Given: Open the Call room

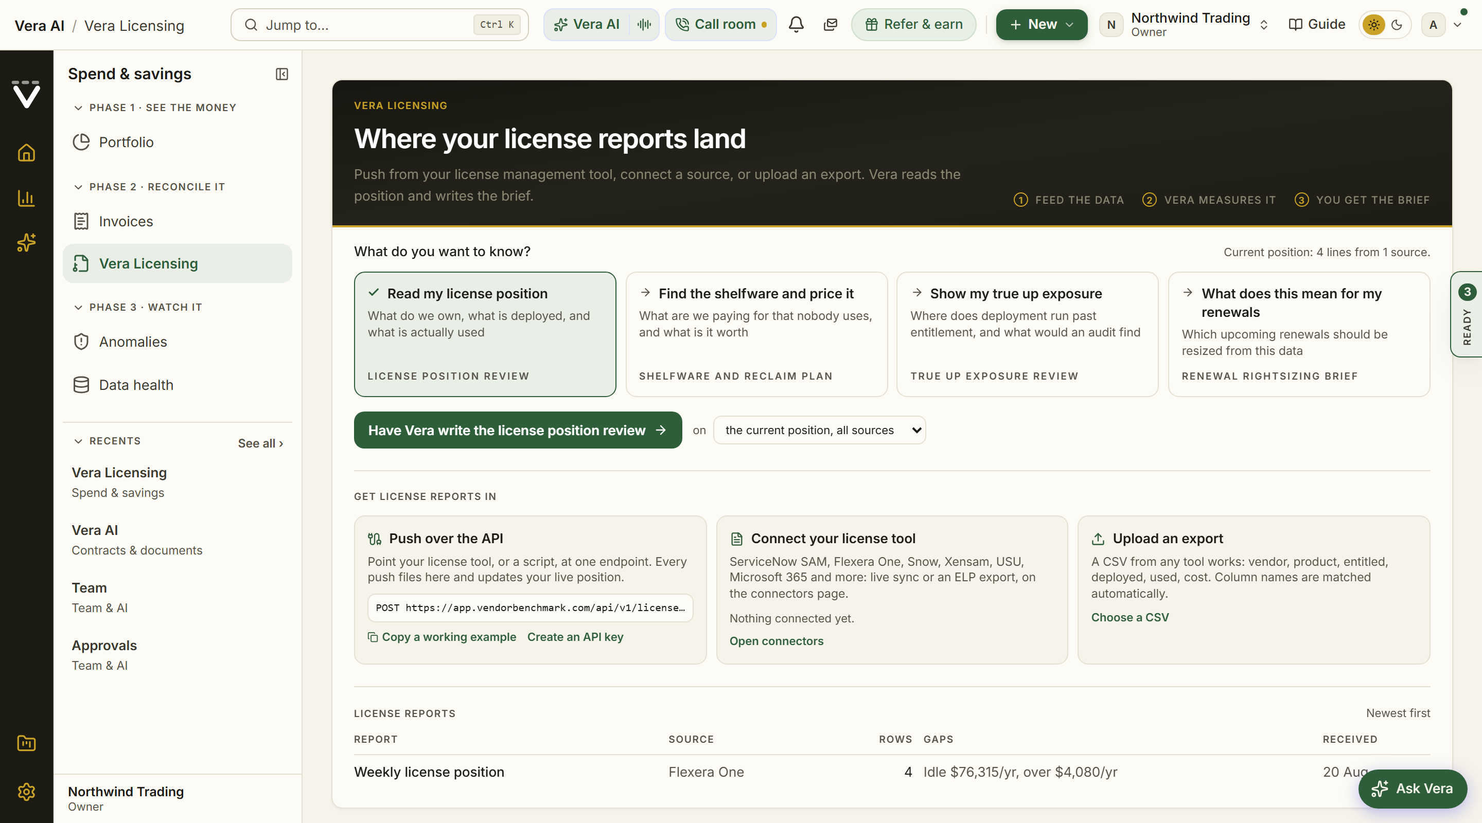Looking at the screenshot, I should pyautogui.click(x=721, y=24).
